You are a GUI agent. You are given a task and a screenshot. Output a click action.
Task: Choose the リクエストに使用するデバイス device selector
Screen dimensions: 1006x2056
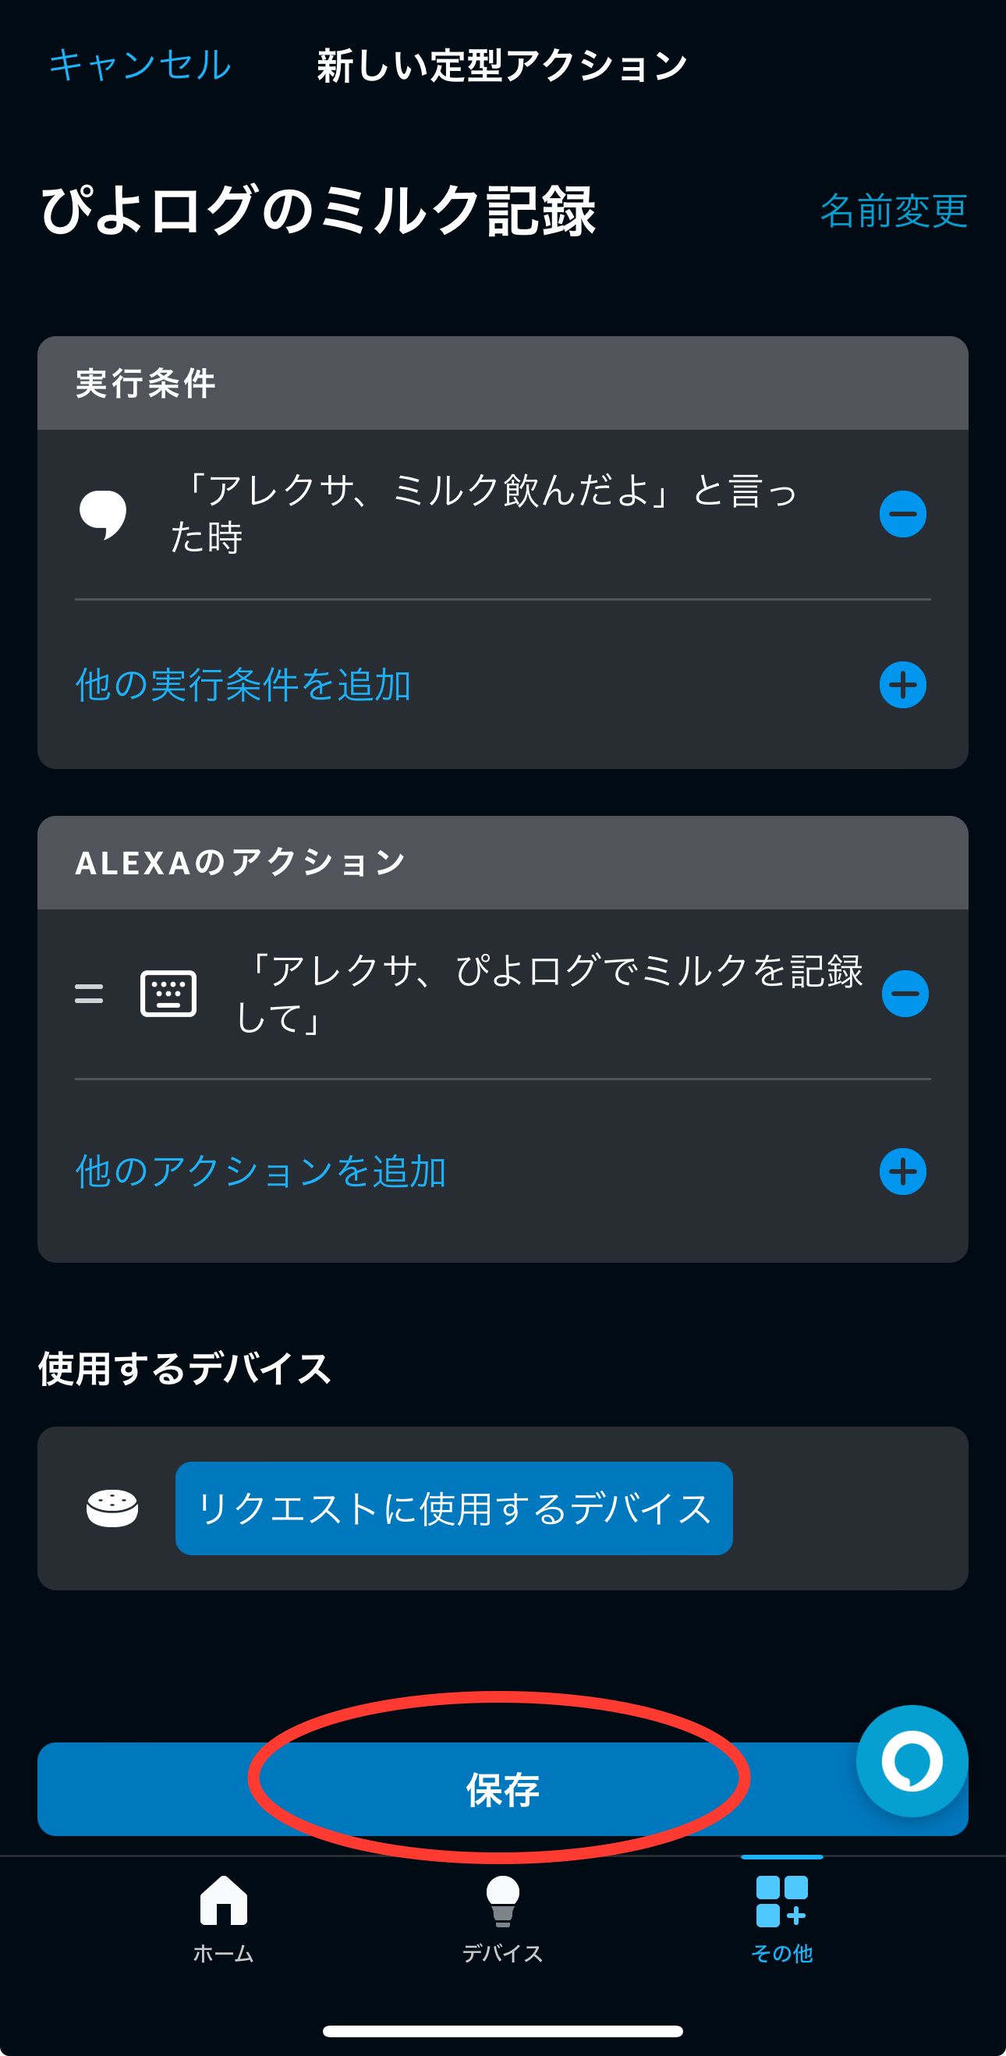454,1508
